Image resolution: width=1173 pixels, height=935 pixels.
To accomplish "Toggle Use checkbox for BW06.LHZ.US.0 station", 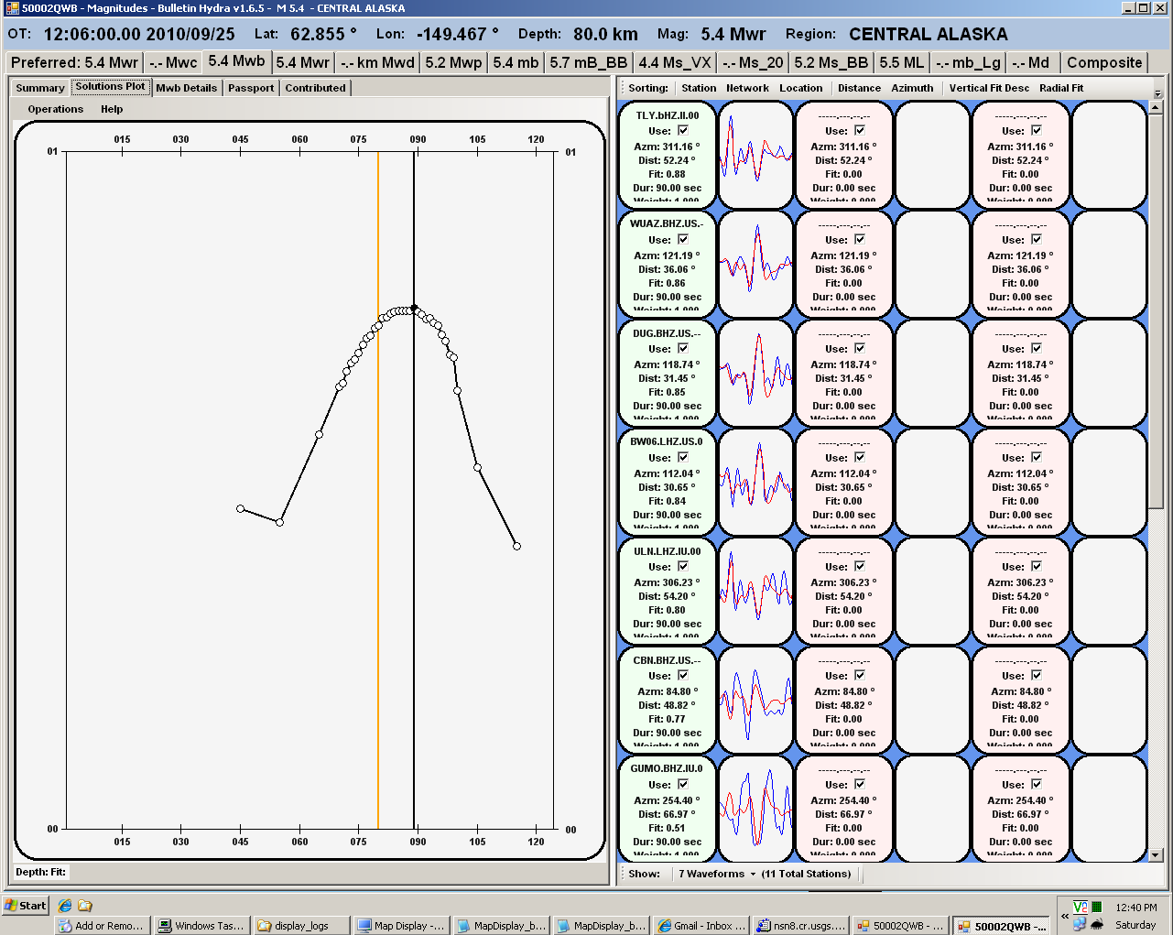I will coord(683,457).
